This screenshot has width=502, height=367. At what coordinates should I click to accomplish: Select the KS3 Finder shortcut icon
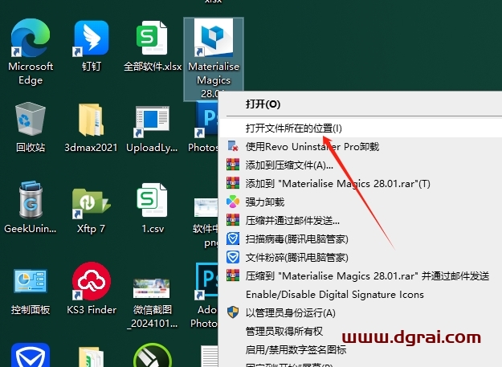(92, 281)
